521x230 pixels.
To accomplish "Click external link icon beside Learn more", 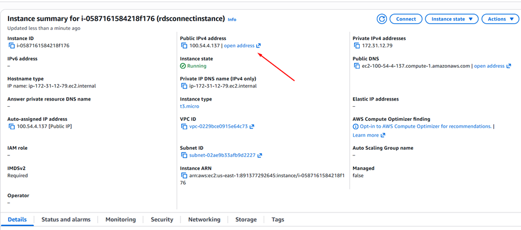I will (x=383, y=135).
